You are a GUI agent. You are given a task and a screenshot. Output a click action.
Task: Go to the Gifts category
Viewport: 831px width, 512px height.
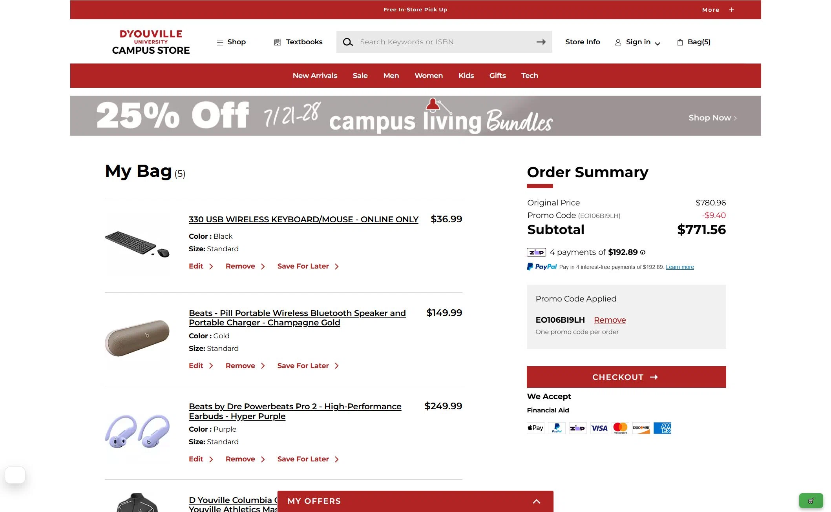coord(497,76)
